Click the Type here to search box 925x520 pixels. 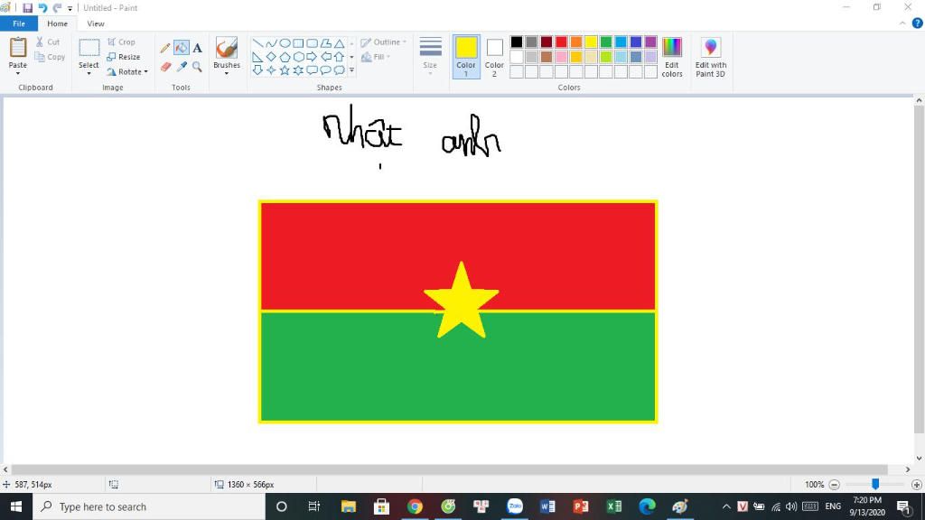tap(149, 506)
